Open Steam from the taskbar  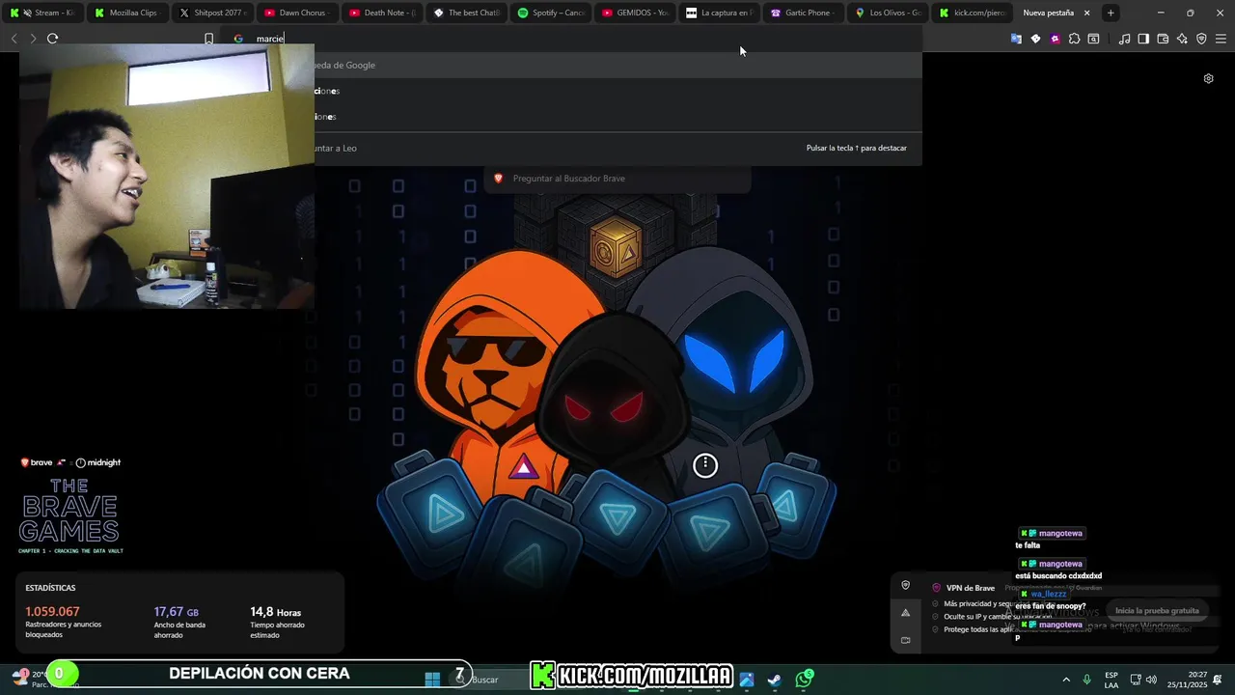774,680
